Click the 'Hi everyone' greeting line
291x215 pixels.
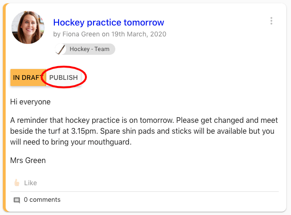30,102
